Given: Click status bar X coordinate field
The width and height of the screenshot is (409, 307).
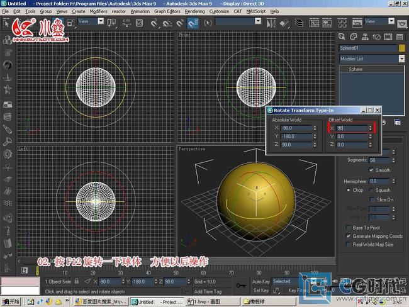Looking at the screenshot, I should pyautogui.click(x=110, y=282).
